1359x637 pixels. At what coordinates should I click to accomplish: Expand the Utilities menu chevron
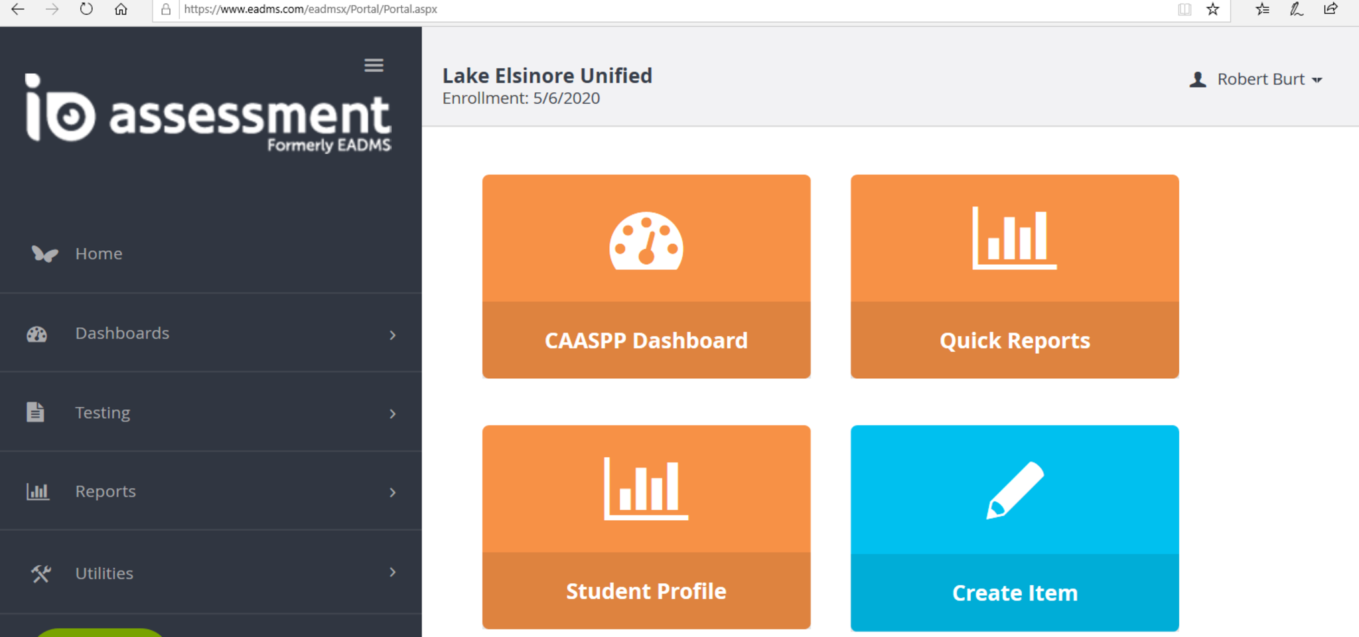point(393,572)
